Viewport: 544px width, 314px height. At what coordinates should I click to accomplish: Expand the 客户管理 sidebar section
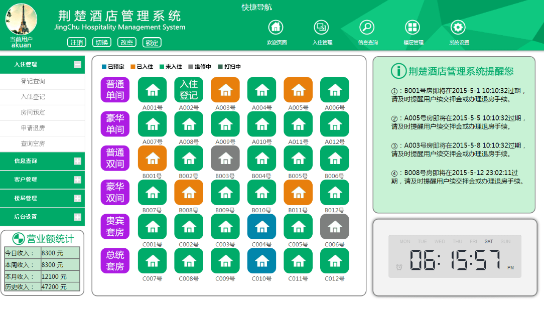(x=77, y=180)
